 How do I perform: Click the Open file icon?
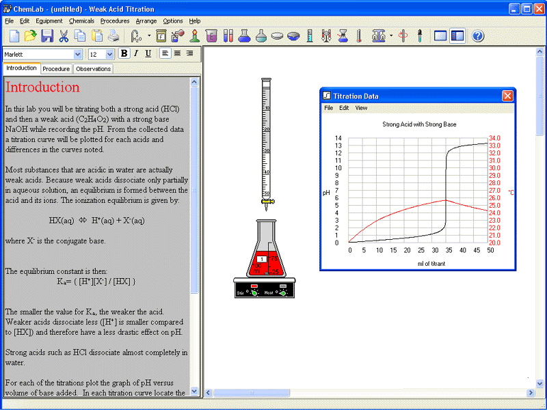click(x=30, y=36)
